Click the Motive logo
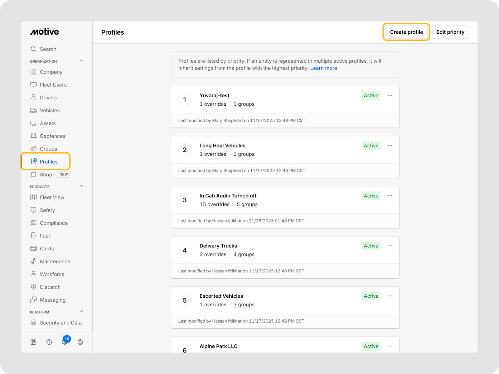This screenshot has height=374, width=499. (44, 32)
